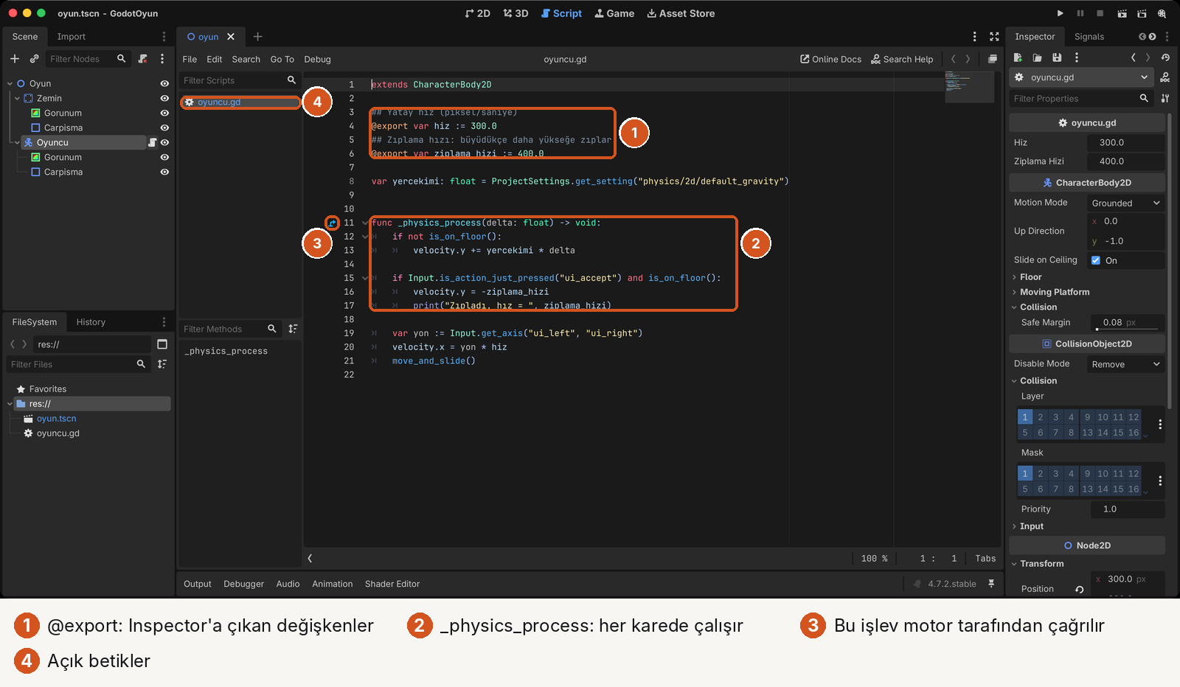Image resolution: width=1180 pixels, height=687 pixels.
Task: Reset Position value with revert icon
Action: point(1079,589)
